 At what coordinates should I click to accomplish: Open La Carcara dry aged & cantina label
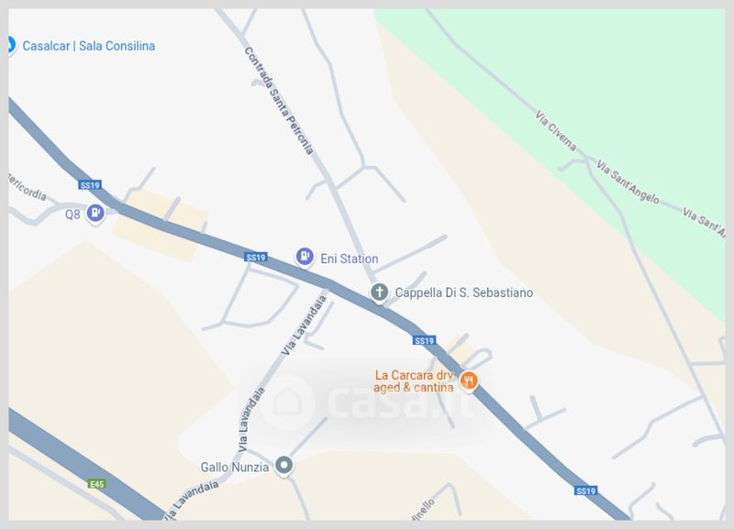click(414, 381)
